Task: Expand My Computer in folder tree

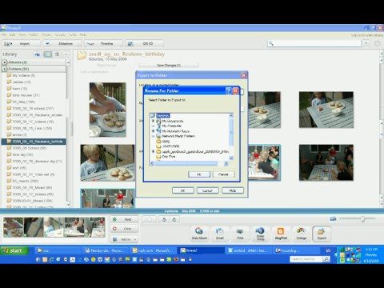Action: (x=153, y=126)
